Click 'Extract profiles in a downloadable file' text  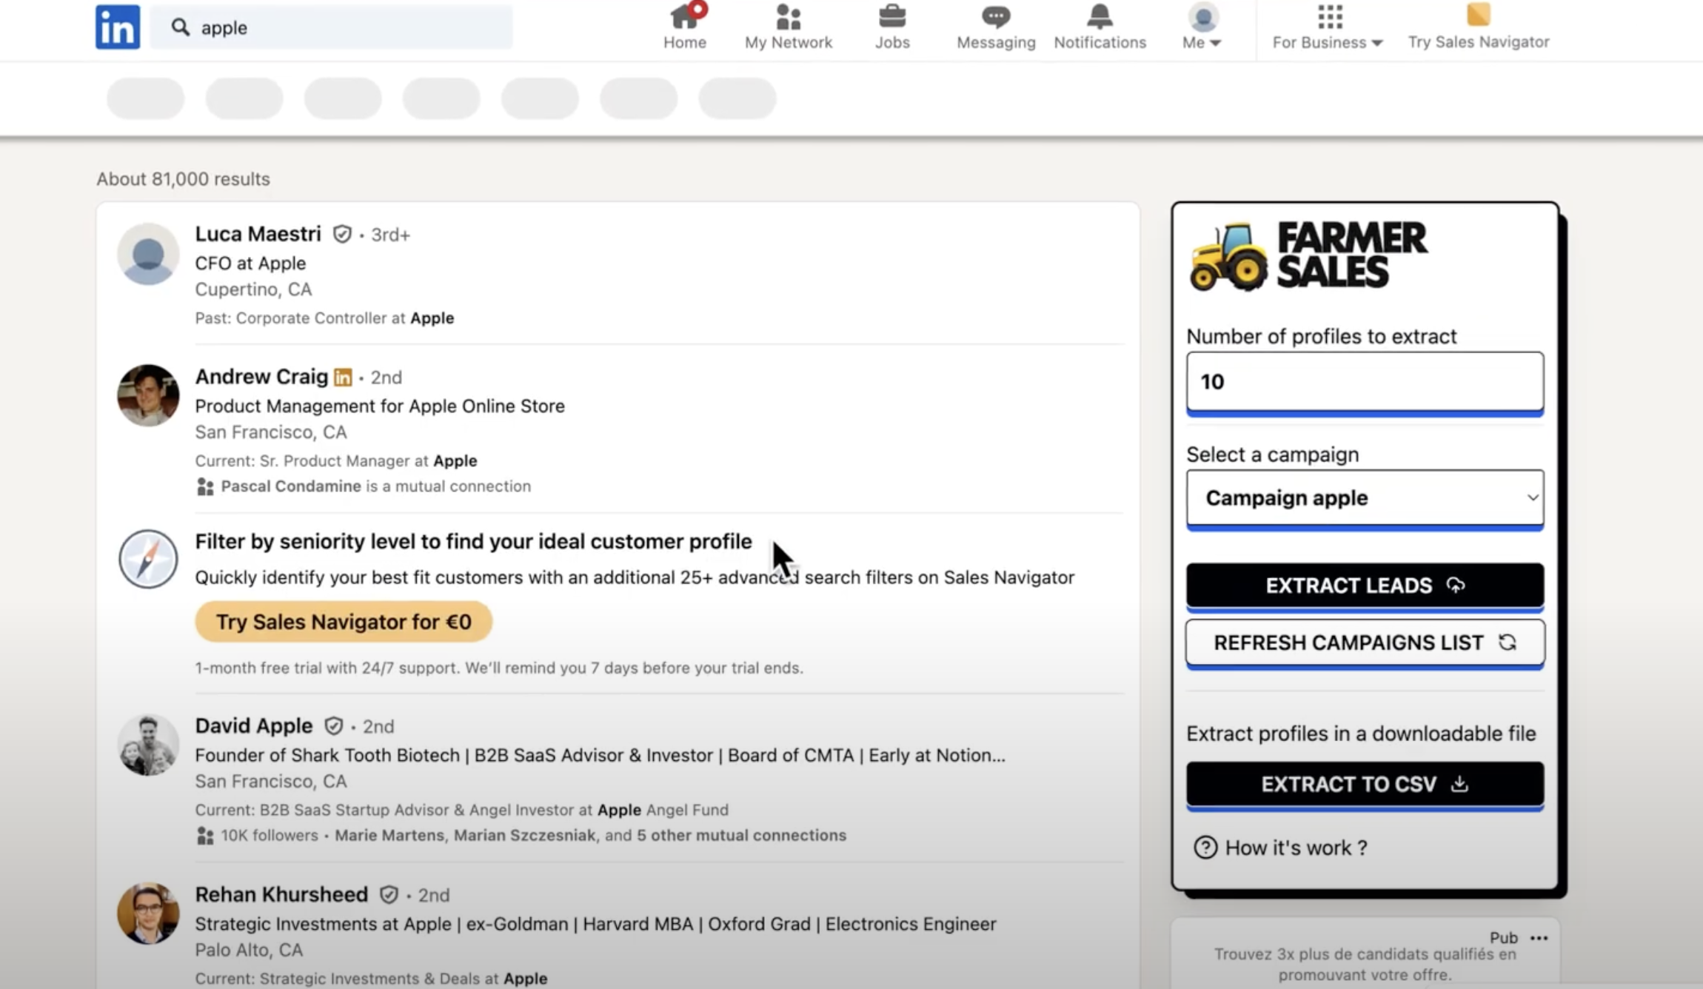click(x=1361, y=734)
